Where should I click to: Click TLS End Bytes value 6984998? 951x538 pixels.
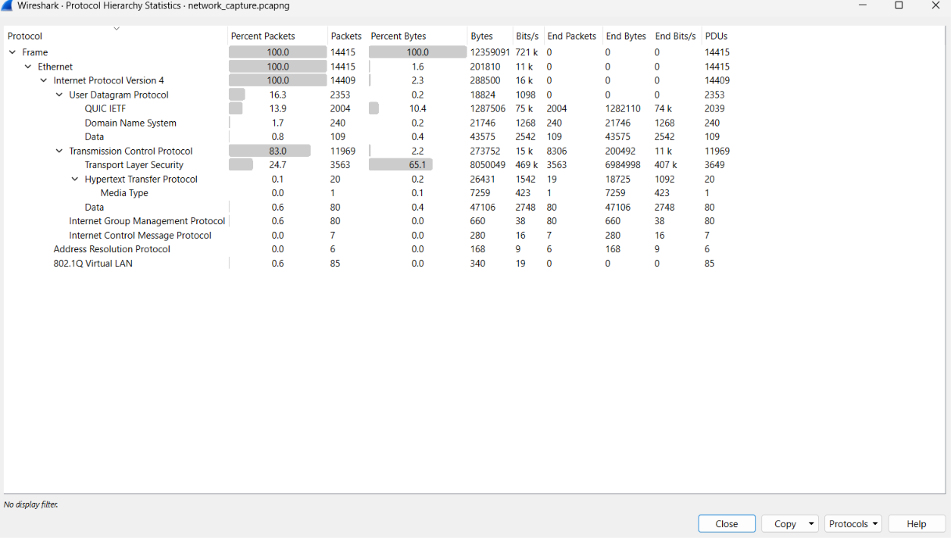[x=623, y=165]
